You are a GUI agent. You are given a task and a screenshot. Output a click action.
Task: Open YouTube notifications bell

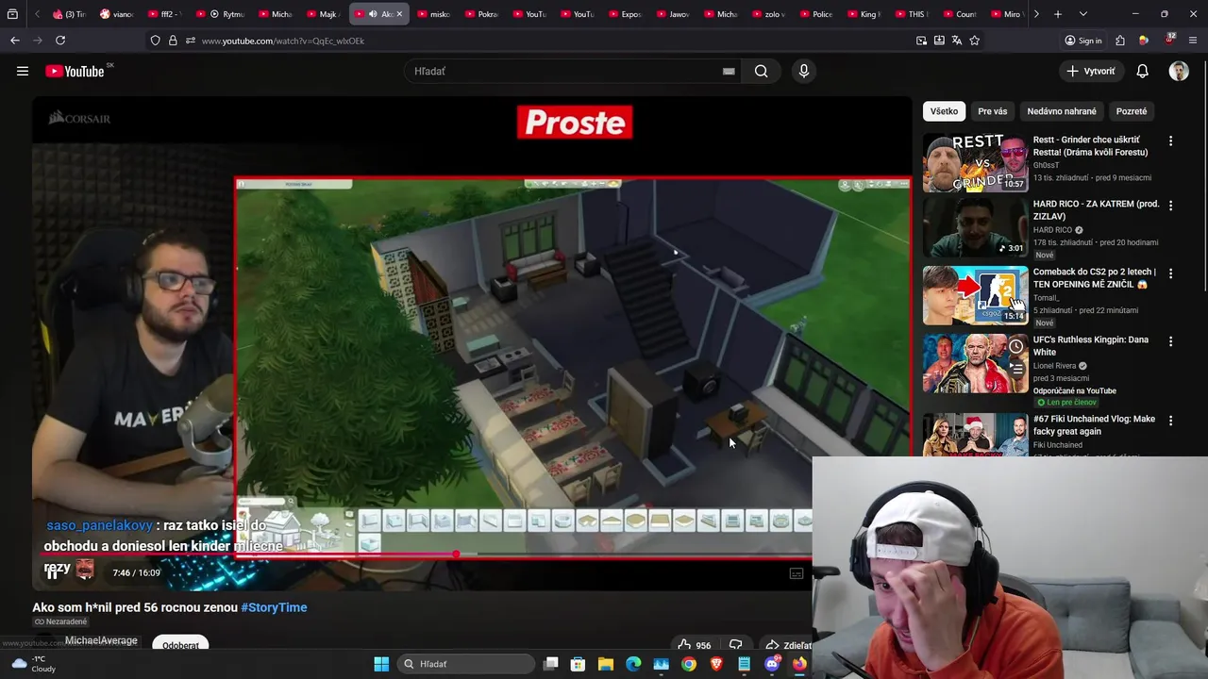[1142, 71]
